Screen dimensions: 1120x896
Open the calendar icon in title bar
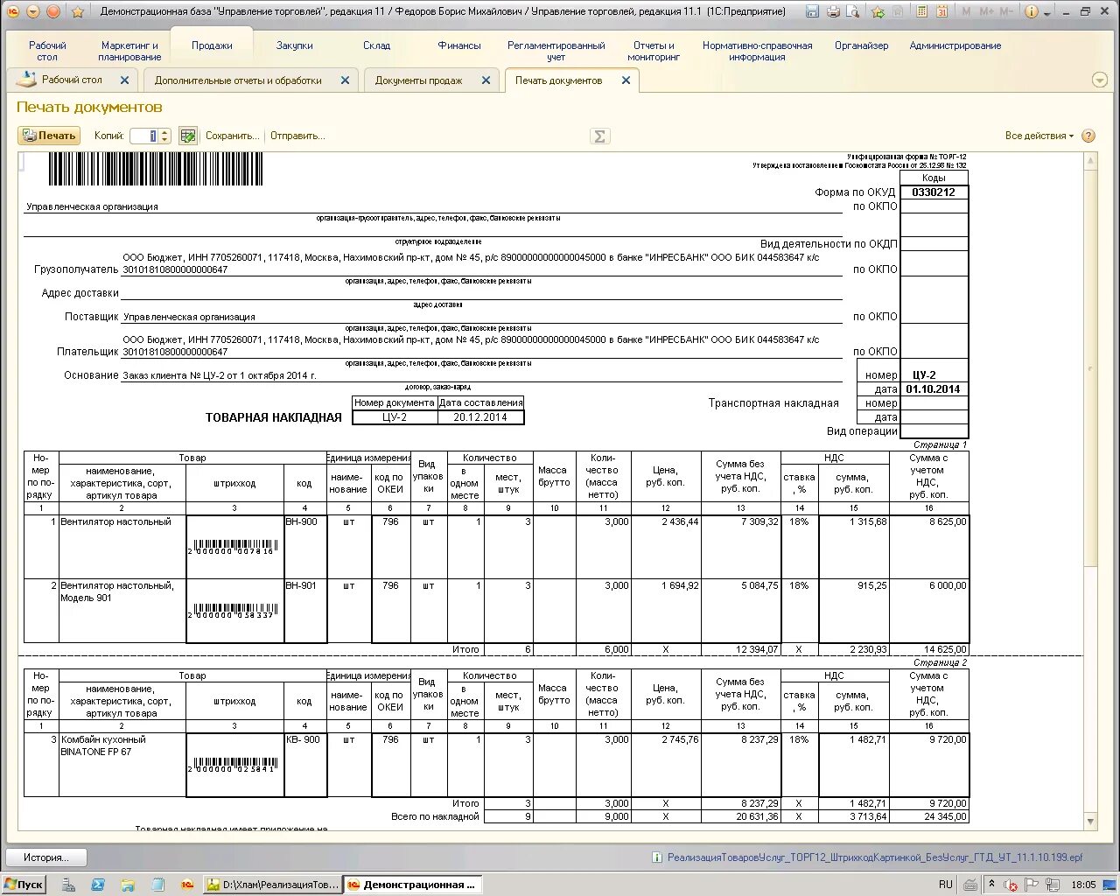click(942, 11)
